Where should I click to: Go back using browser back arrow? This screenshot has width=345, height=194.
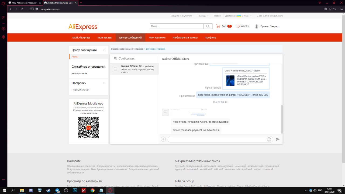[11, 9]
